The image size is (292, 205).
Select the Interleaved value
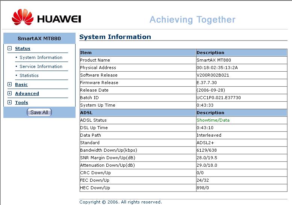209,135
